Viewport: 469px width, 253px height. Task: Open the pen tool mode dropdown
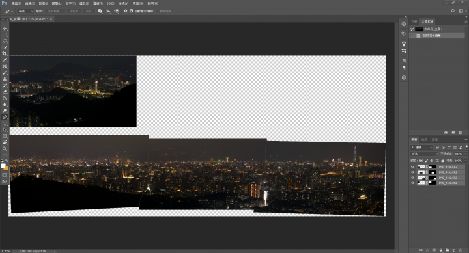click(x=25, y=11)
